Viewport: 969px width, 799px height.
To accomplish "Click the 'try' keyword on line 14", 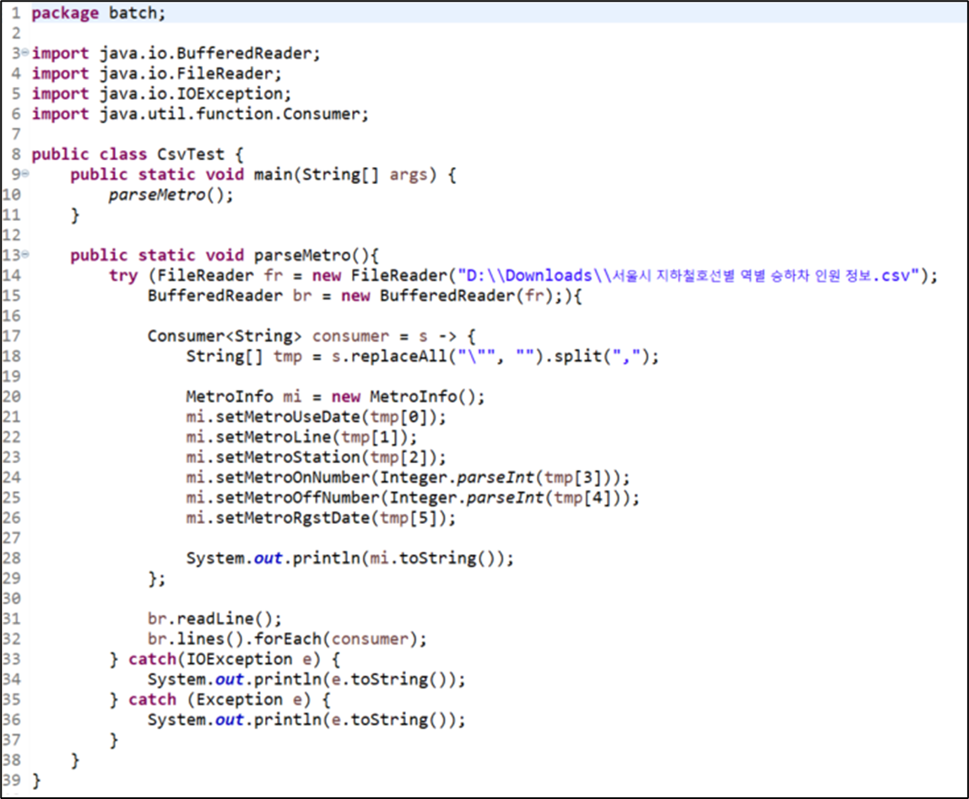I will [123, 276].
